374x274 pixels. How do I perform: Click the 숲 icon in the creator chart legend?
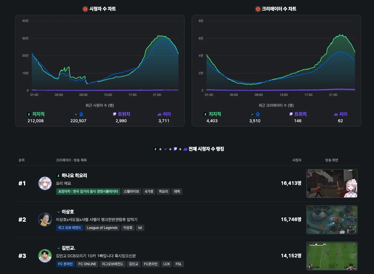click(252, 114)
